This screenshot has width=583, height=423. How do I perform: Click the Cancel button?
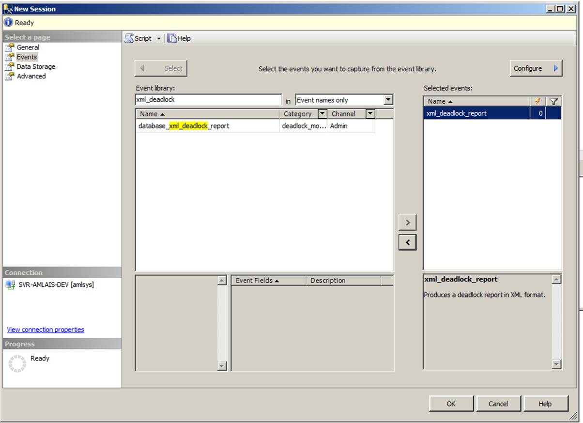click(498, 404)
